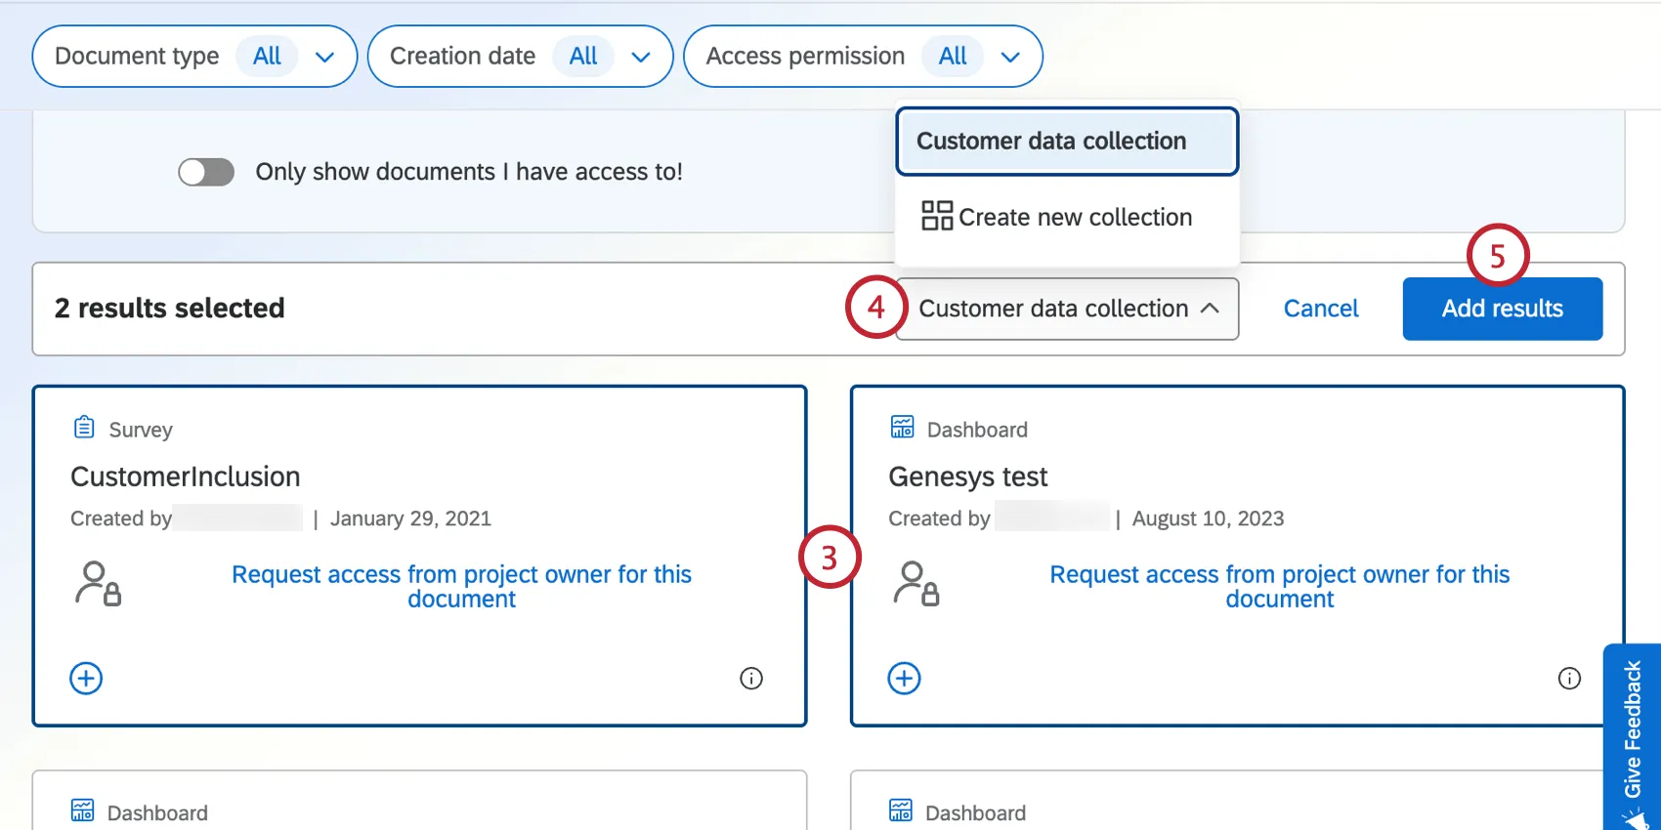Cancel the results selection
Viewport: 1661px width, 830px height.
[x=1320, y=309]
